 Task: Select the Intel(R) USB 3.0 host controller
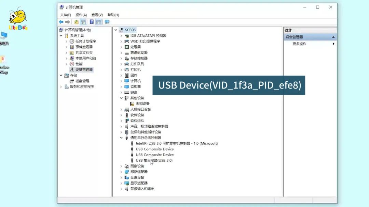coord(176,143)
